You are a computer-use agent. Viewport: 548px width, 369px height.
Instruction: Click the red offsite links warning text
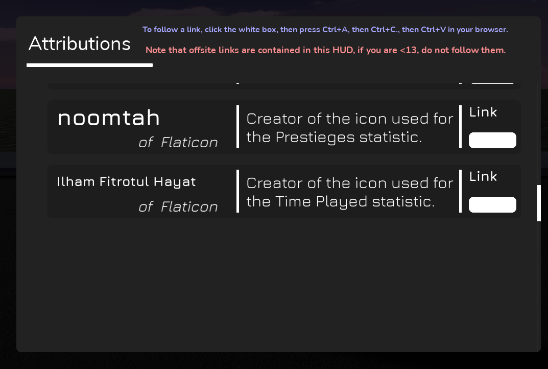(325, 50)
